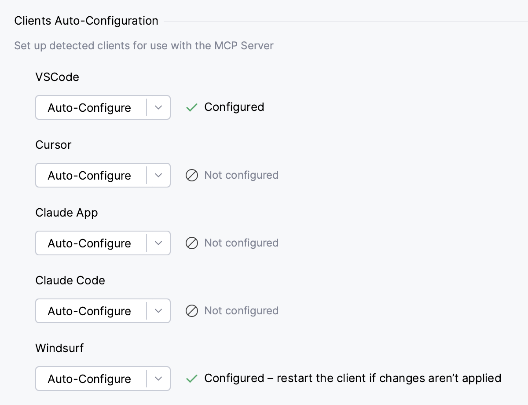
Task: Click the not-configured icon beside Cursor
Action: click(192, 175)
